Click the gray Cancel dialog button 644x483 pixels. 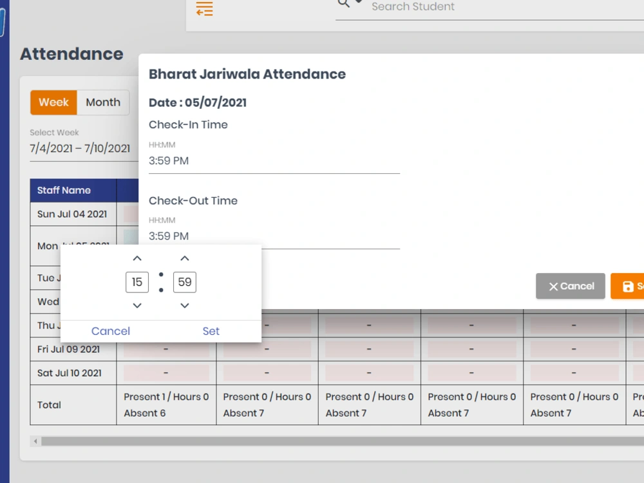point(571,287)
